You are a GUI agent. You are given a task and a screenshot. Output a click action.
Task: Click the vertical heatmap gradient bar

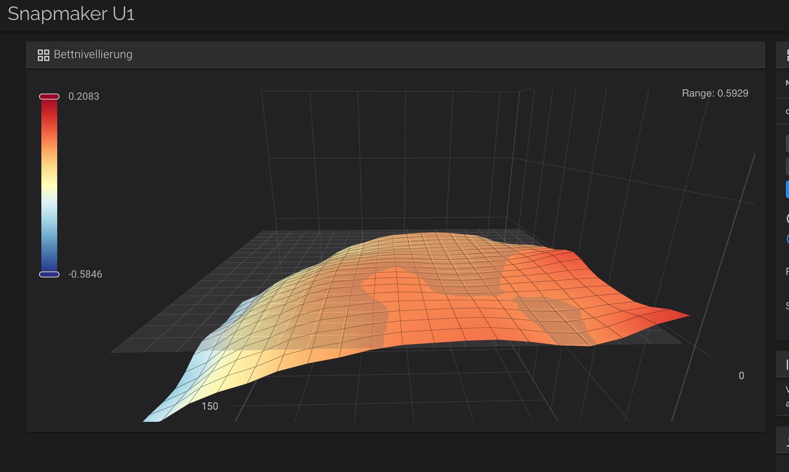pos(49,186)
